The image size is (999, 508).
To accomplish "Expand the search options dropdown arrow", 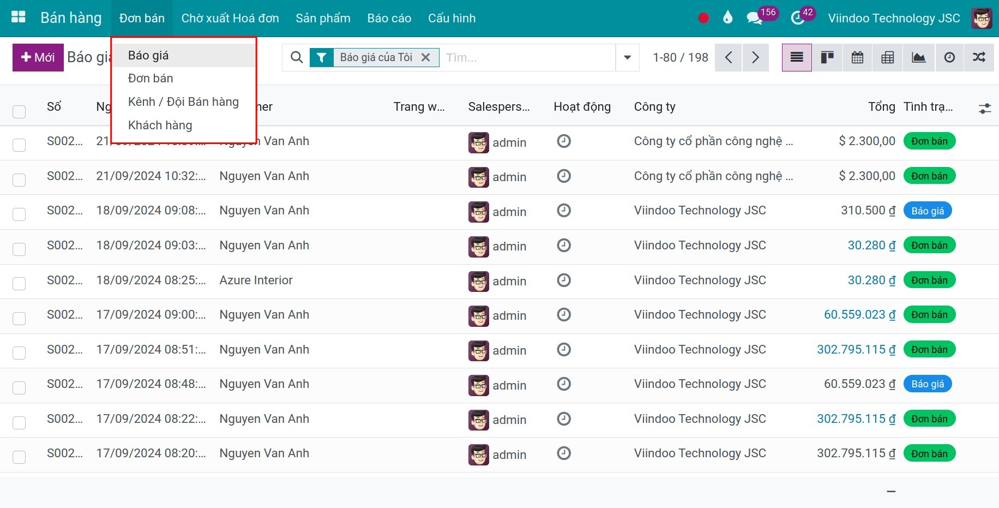I will click(x=627, y=57).
